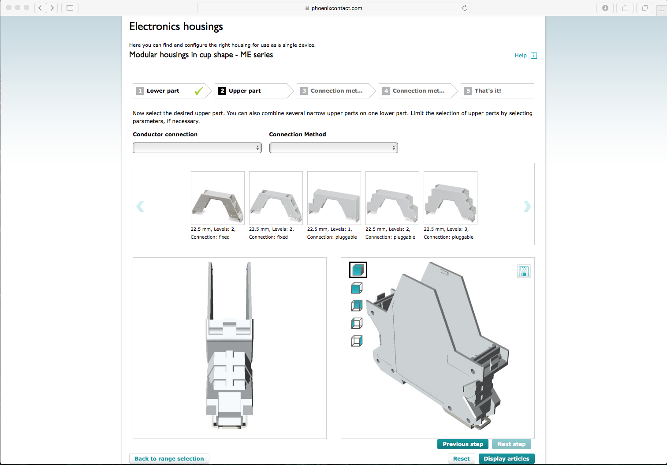This screenshot has height=465, width=667.
Task: Select hidden-line wireframe cube view mode
Action: click(x=357, y=323)
